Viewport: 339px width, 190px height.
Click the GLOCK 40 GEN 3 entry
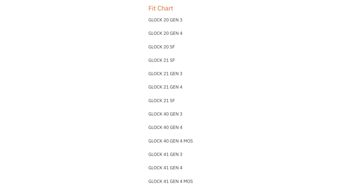[x=165, y=114]
